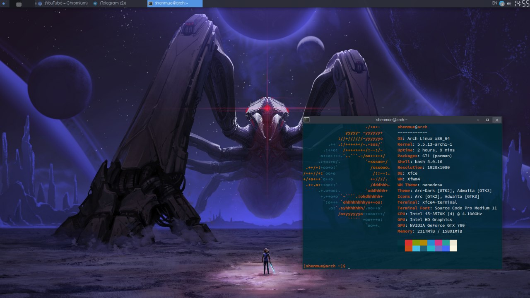This screenshot has width=530, height=298.
Task: Click the shell prompt [shenmue@arch ~]$
Action: [324, 266]
